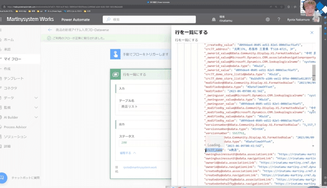Viewport: 327px width, 188px height.
Task: Click the crc77_address JSON line
Action: point(250,49)
